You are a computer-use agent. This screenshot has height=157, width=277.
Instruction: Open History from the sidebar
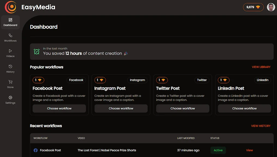pos(10,69)
